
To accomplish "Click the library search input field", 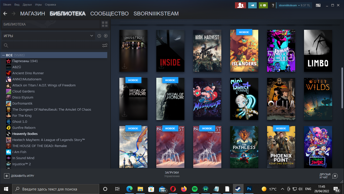I will point(51,45).
